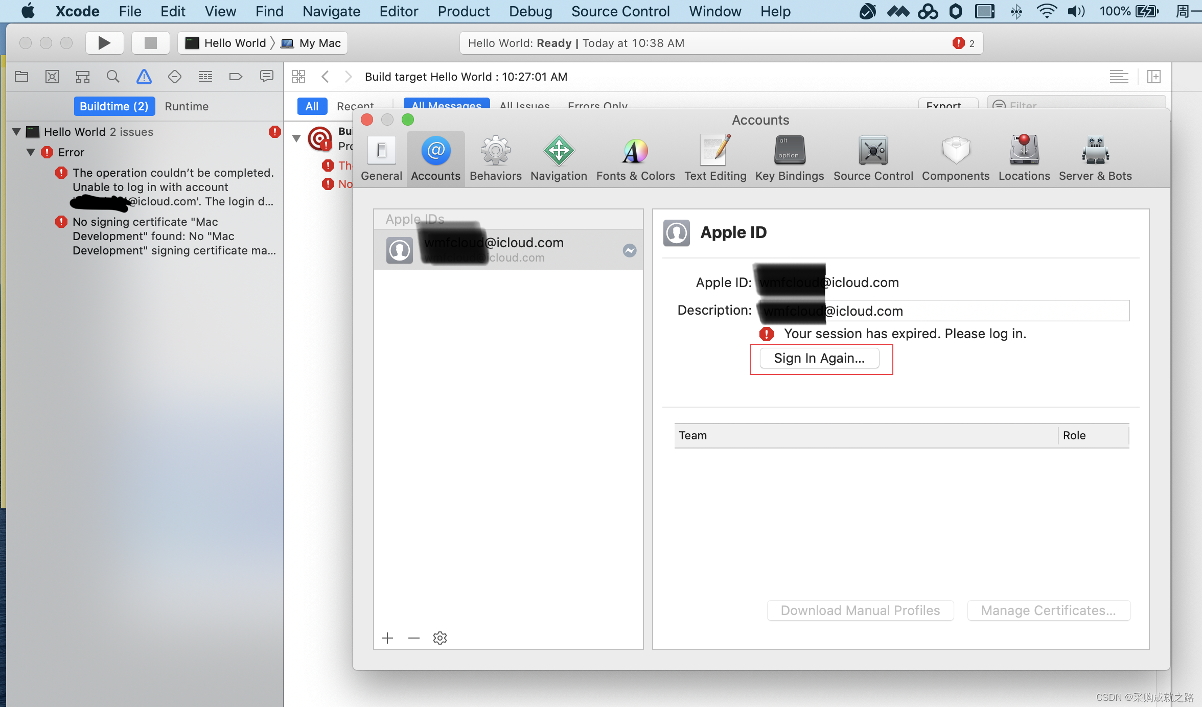Show the Debug navigator
The image size is (1202, 707).
[205, 77]
